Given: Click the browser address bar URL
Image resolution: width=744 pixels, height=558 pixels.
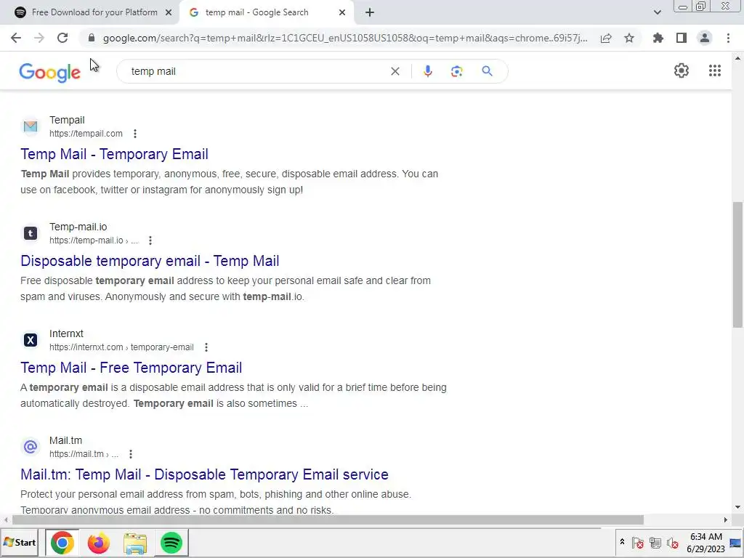Looking at the screenshot, I should click(x=345, y=38).
